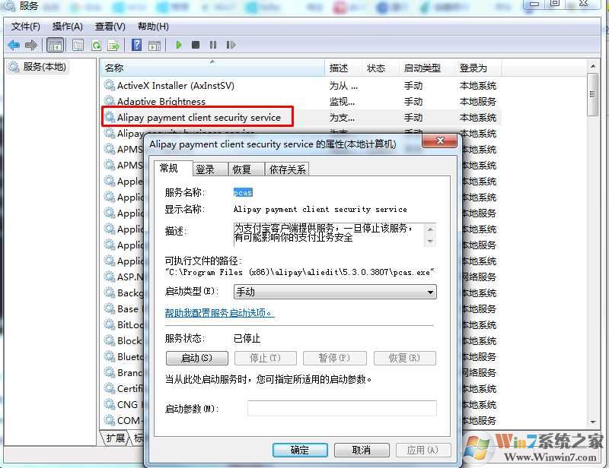Toggle the console tree show/hide icon
The width and height of the screenshot is (609, 468).
pos(55,46)
